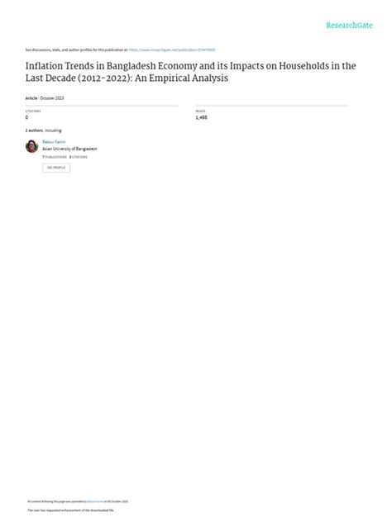Click the ResearchGate logo
The height and width of the screenshot is (522, 392).
point(349,26)
